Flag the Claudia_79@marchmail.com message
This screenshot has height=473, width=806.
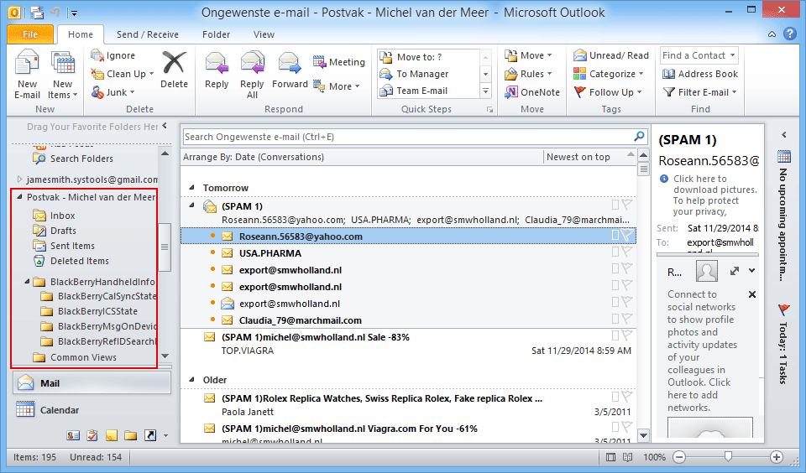(626, 319)
